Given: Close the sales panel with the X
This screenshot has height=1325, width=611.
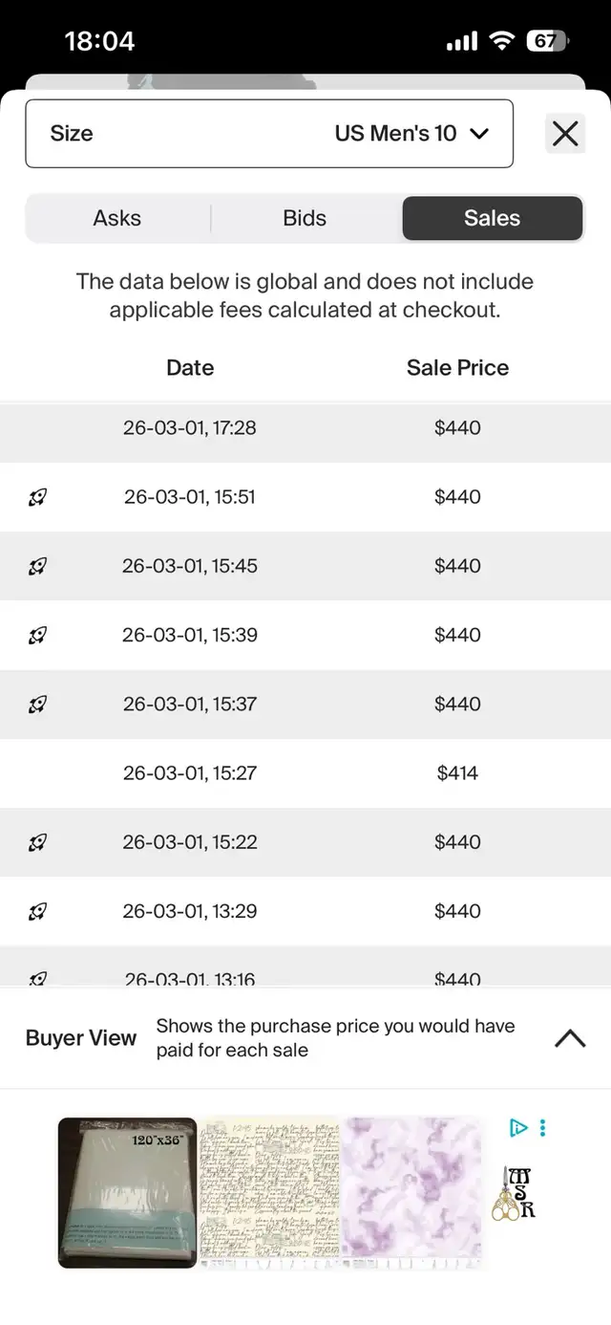Looking at the screenshot, I should click(x=565, y=134).
